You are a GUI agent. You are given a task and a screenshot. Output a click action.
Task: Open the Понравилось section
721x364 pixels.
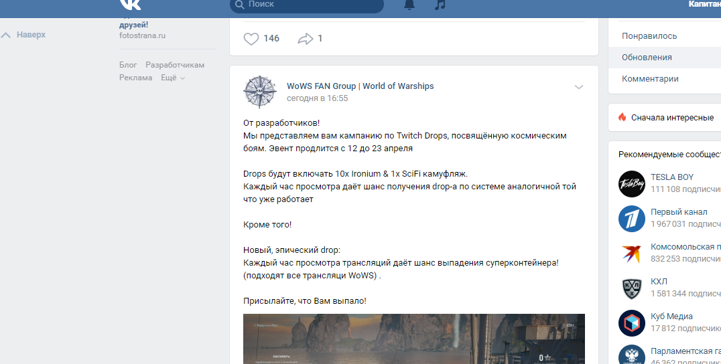point(665,36)
